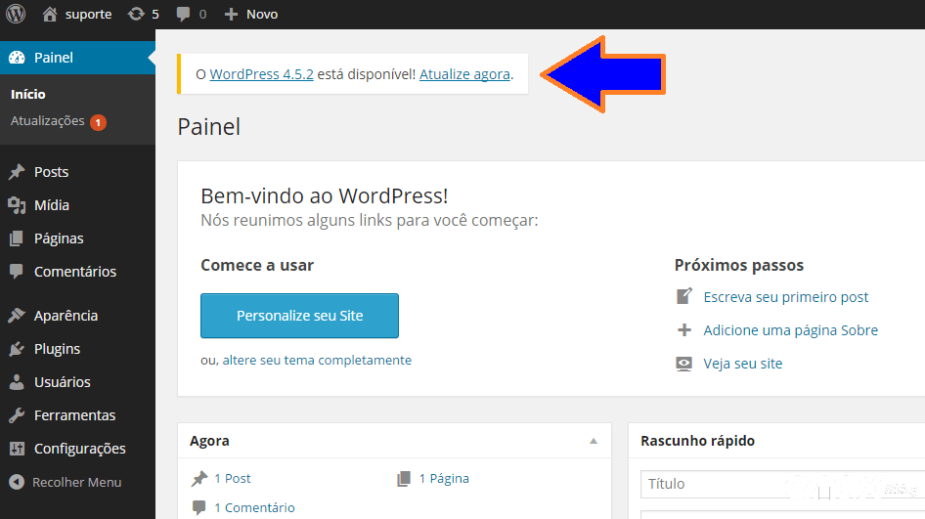Collapse the Agora widget with its triangle
This screenshot has width=925, height=519.
(594, 441)
